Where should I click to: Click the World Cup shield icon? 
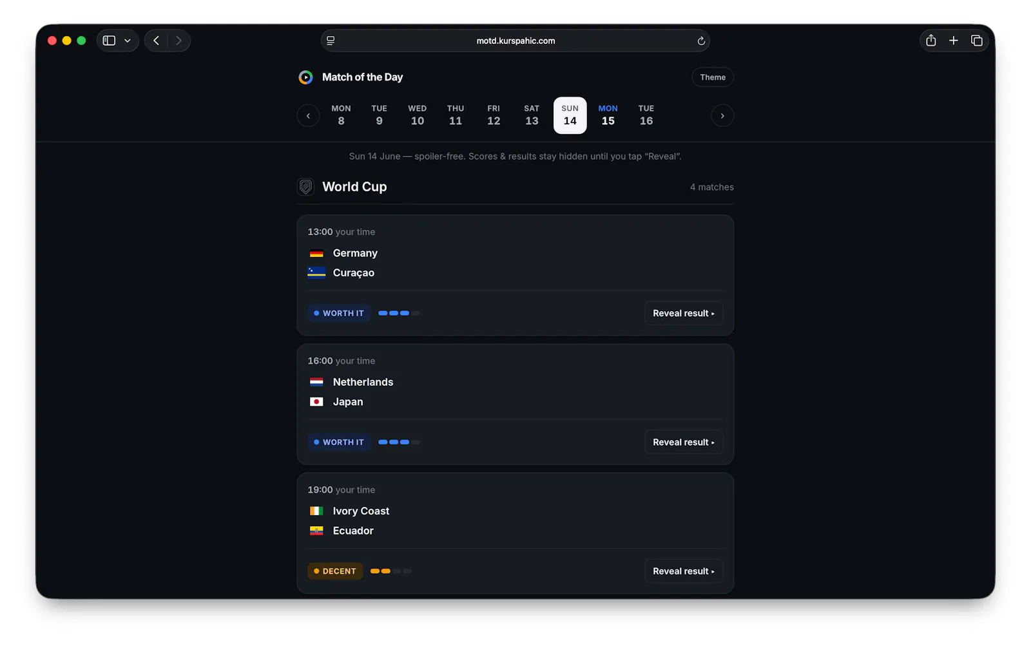(x=305, y=187)
